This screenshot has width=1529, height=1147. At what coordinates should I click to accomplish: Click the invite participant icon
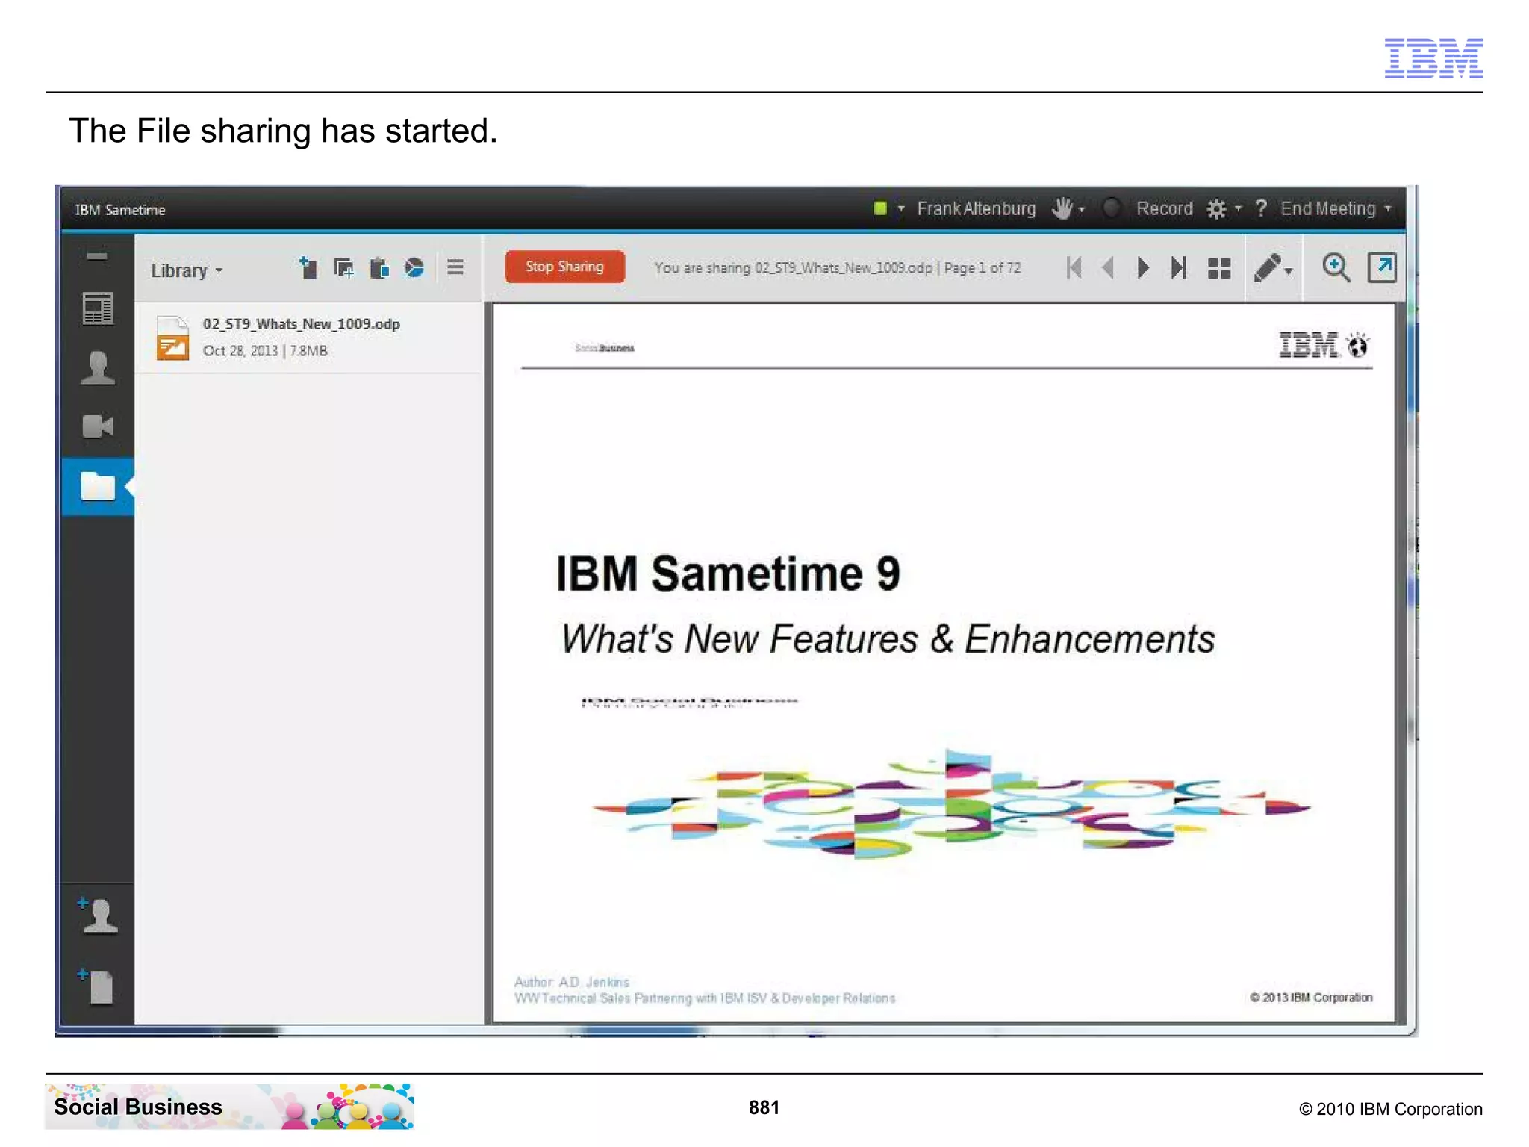coord(99,916)
